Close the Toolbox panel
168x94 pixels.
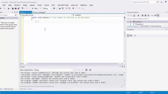(17, 12)
